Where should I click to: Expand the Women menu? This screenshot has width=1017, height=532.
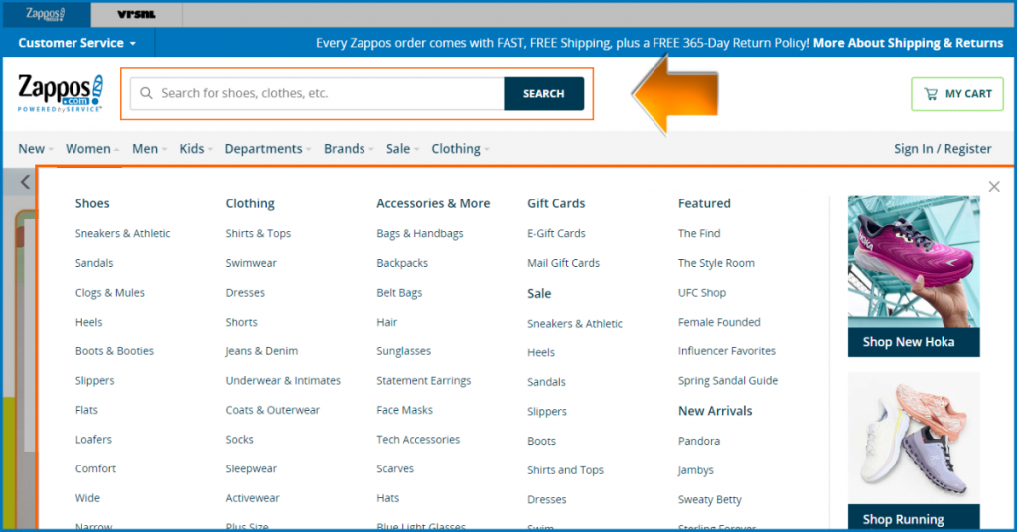point(92,149)
